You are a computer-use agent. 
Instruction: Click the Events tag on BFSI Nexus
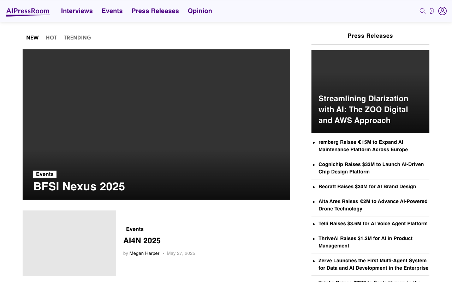click(x=45, y=174)
